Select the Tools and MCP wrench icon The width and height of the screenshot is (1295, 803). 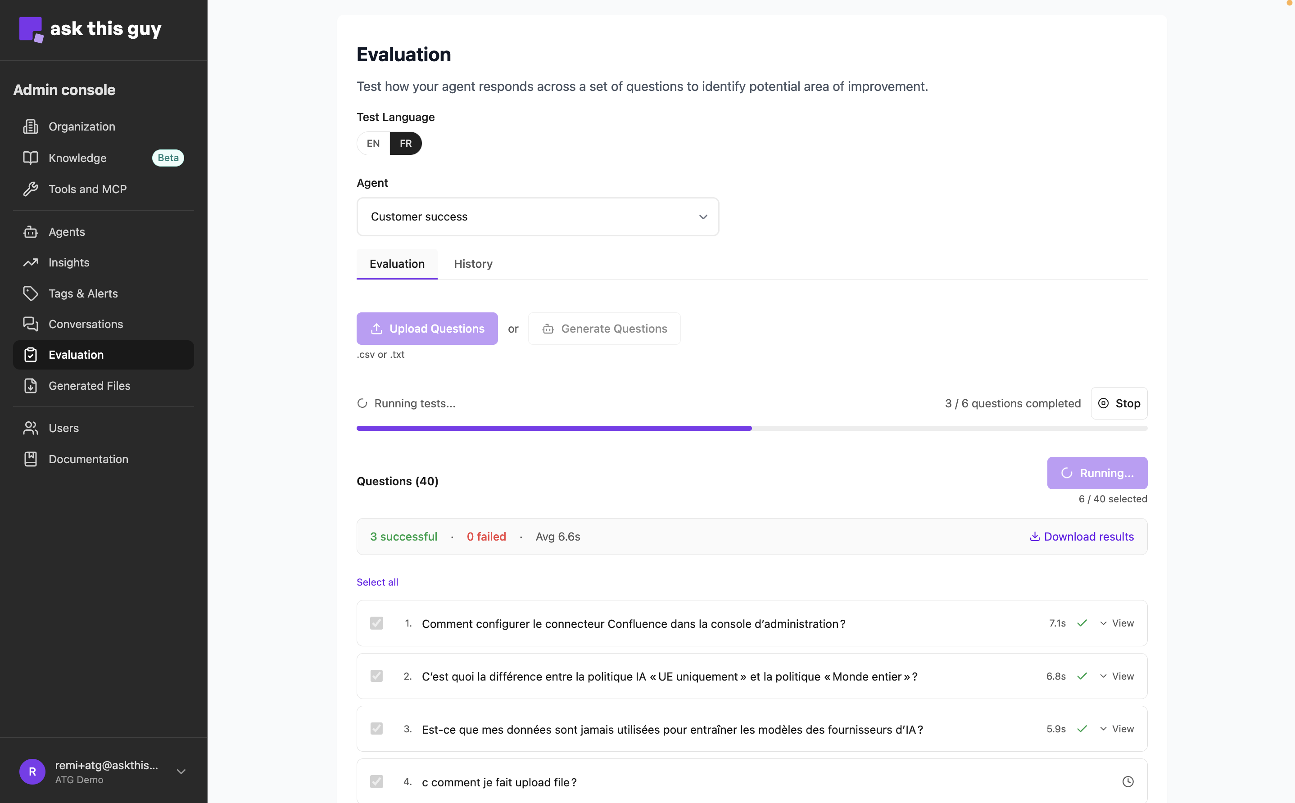click(31, 189)
